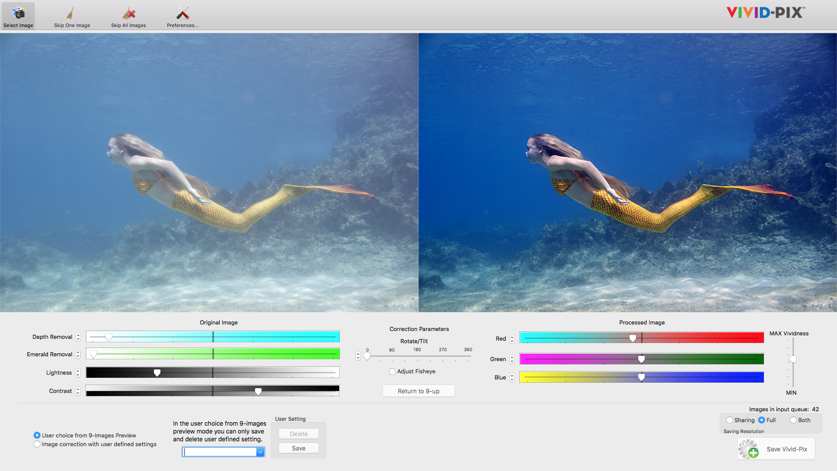
Task: Enable the Adjust Fisheye checkbox
Action: 392,372
